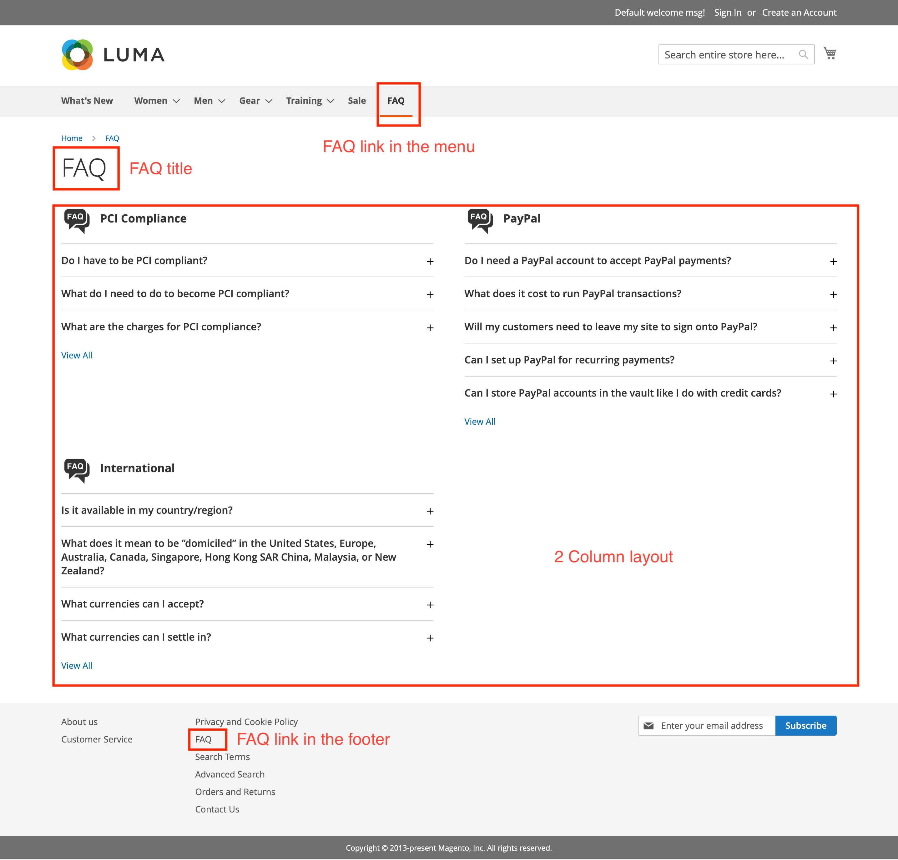
Task: Open Advanced Search footer link
Action: tap(230, 774)
